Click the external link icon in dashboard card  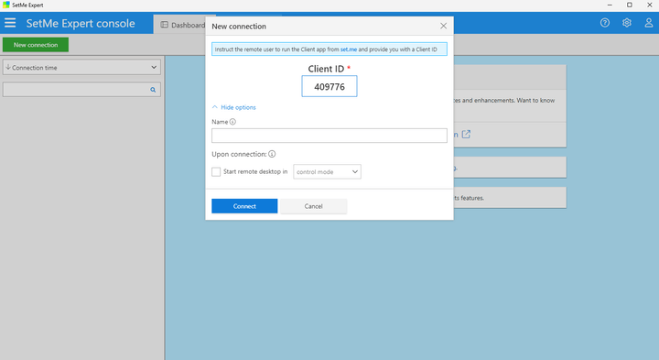coord(466,134)
